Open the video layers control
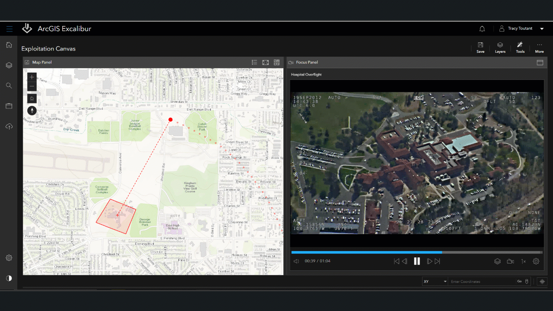The height and width of the screenshot is (311, 553). [x=498, y=261]
